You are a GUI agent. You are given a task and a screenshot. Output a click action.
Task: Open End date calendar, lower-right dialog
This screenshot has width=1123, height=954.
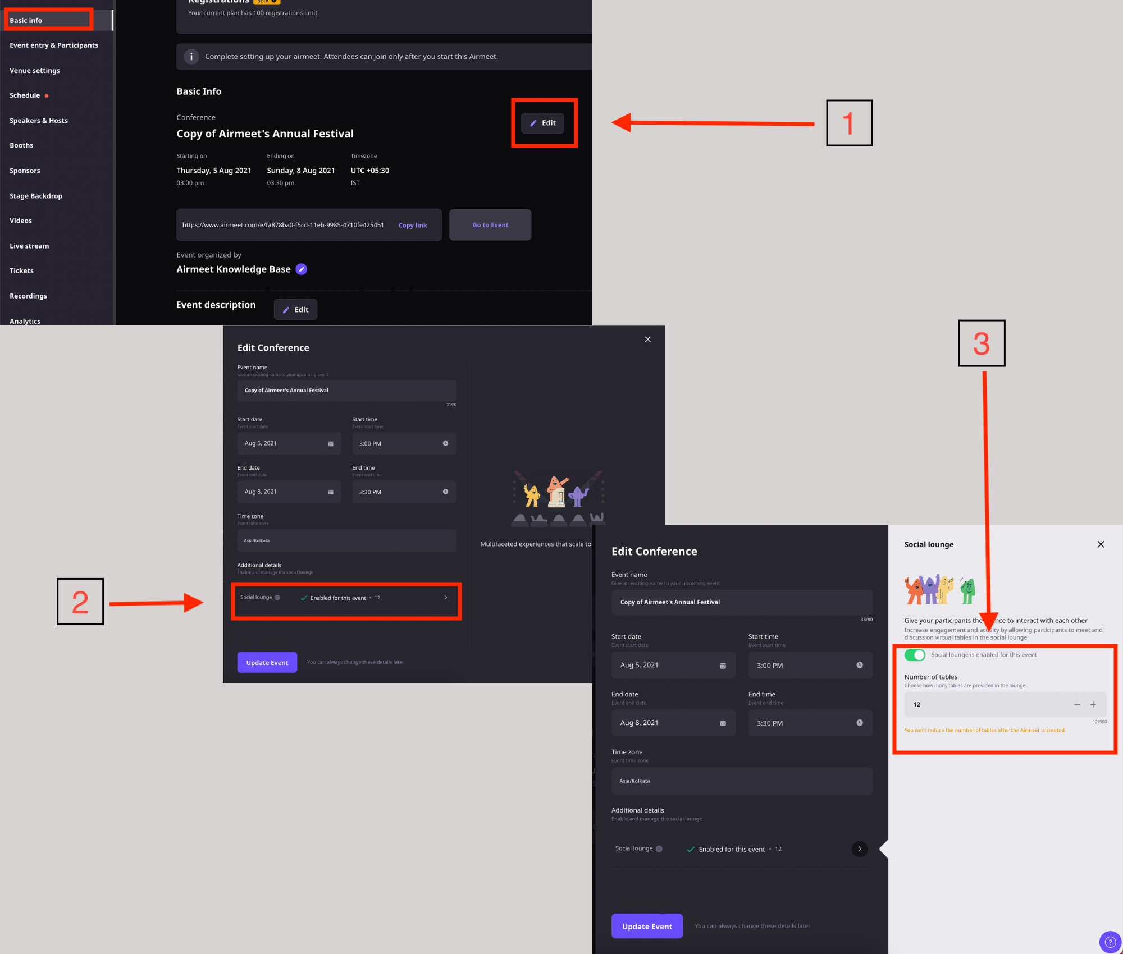pyautogui.click(x=723, y=723)
